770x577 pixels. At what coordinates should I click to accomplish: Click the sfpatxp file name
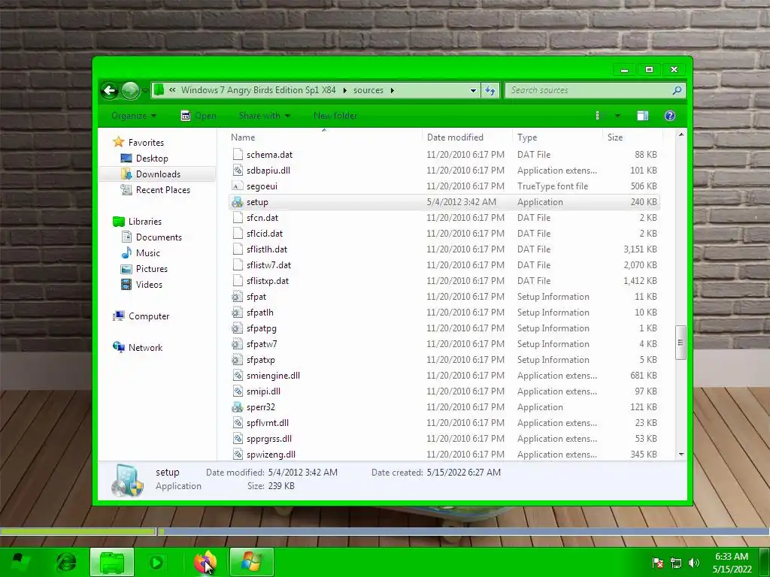pyautogui.click(x=261, y=360)
